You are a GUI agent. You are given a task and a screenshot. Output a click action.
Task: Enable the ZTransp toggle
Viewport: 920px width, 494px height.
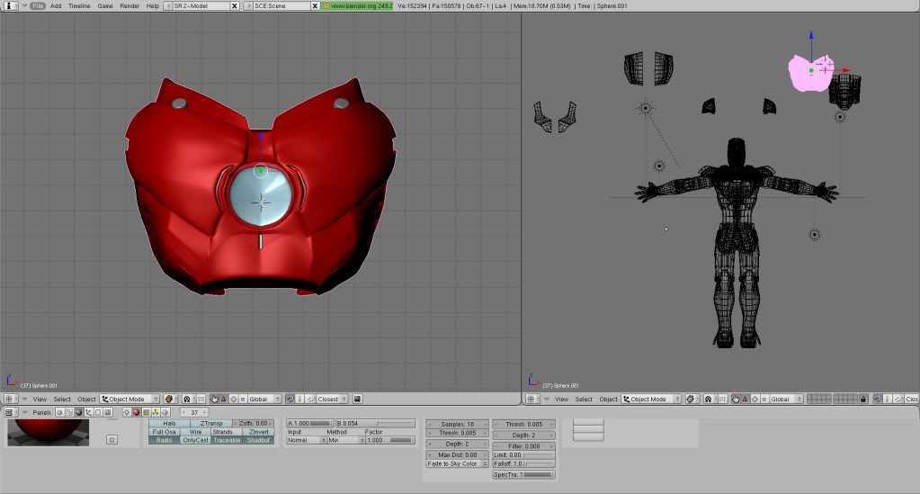pos(210,423)
